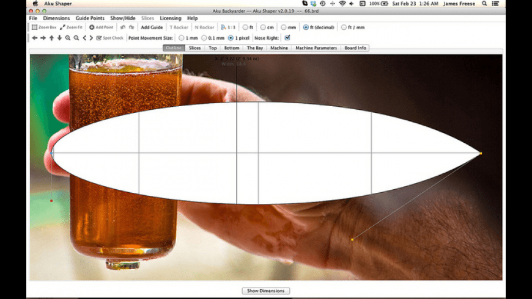Click the move left arrow icon
This screenshot has width=532, height=299.
click(x=35, y=38)
